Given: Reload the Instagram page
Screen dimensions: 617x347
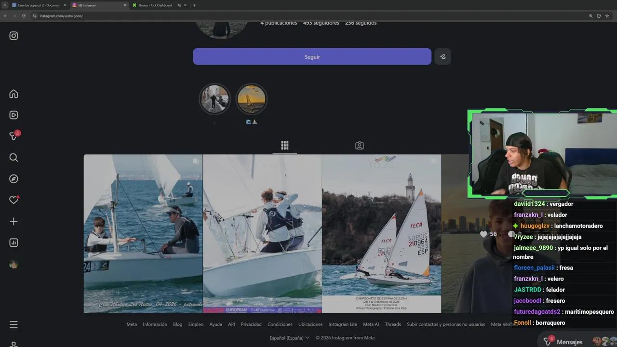Looking at the screenshot, I should click(24, 16).
